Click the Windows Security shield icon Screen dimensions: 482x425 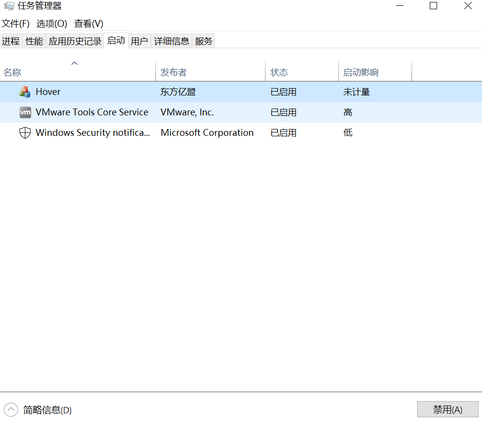pyautogui.click(x=25, y=133)
